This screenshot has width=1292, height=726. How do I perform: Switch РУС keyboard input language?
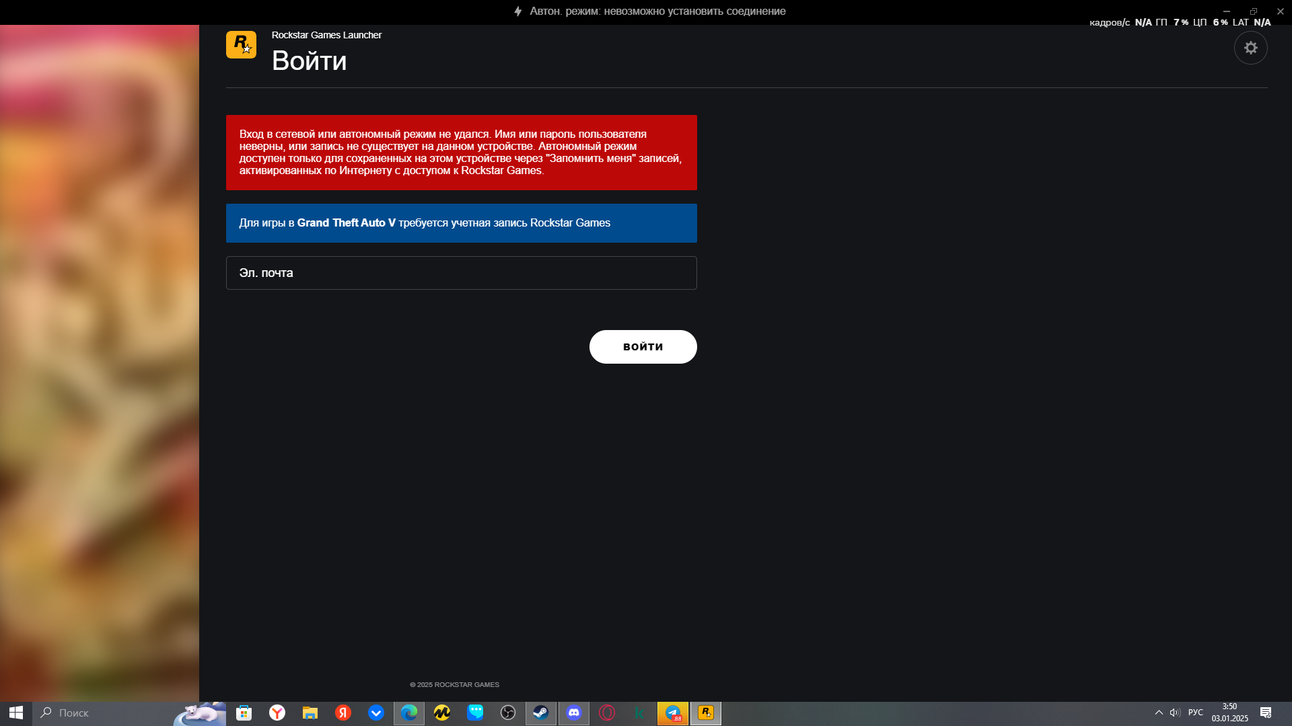pos(1196,713)
